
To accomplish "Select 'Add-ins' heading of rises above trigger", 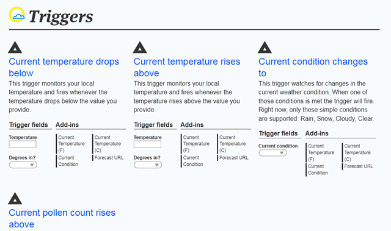I will coord(192,125).
